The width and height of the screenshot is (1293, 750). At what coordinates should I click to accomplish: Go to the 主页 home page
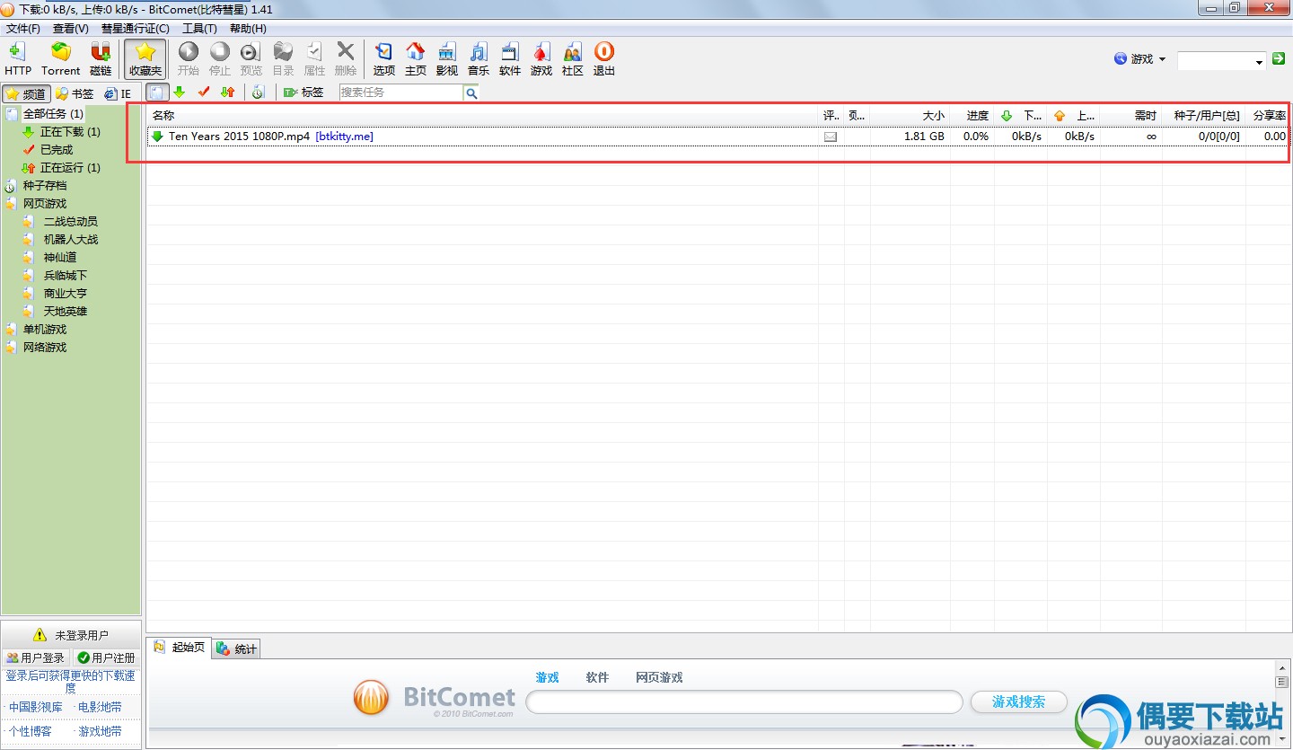(x=416, y=58)
